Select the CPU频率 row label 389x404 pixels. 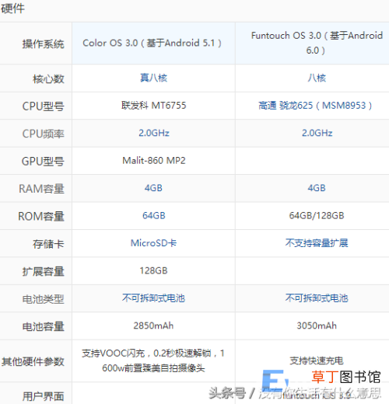point(43,134)
